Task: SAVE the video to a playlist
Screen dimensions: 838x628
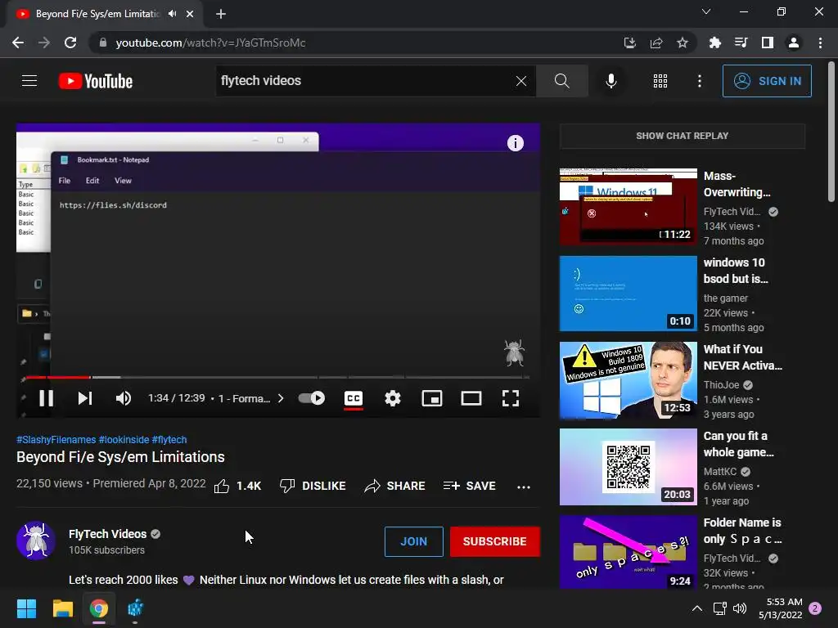Action: tap(469, 486)
